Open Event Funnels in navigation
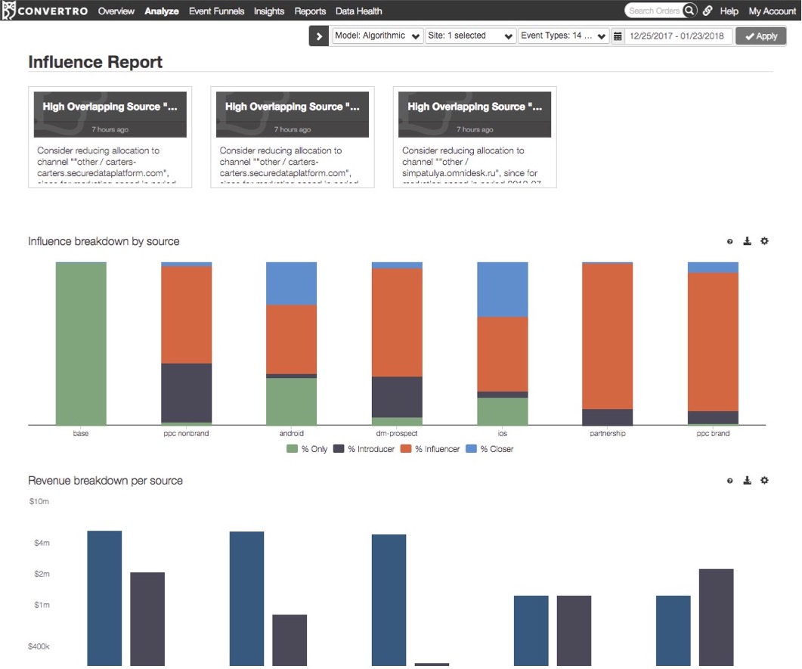 [216, 11]
